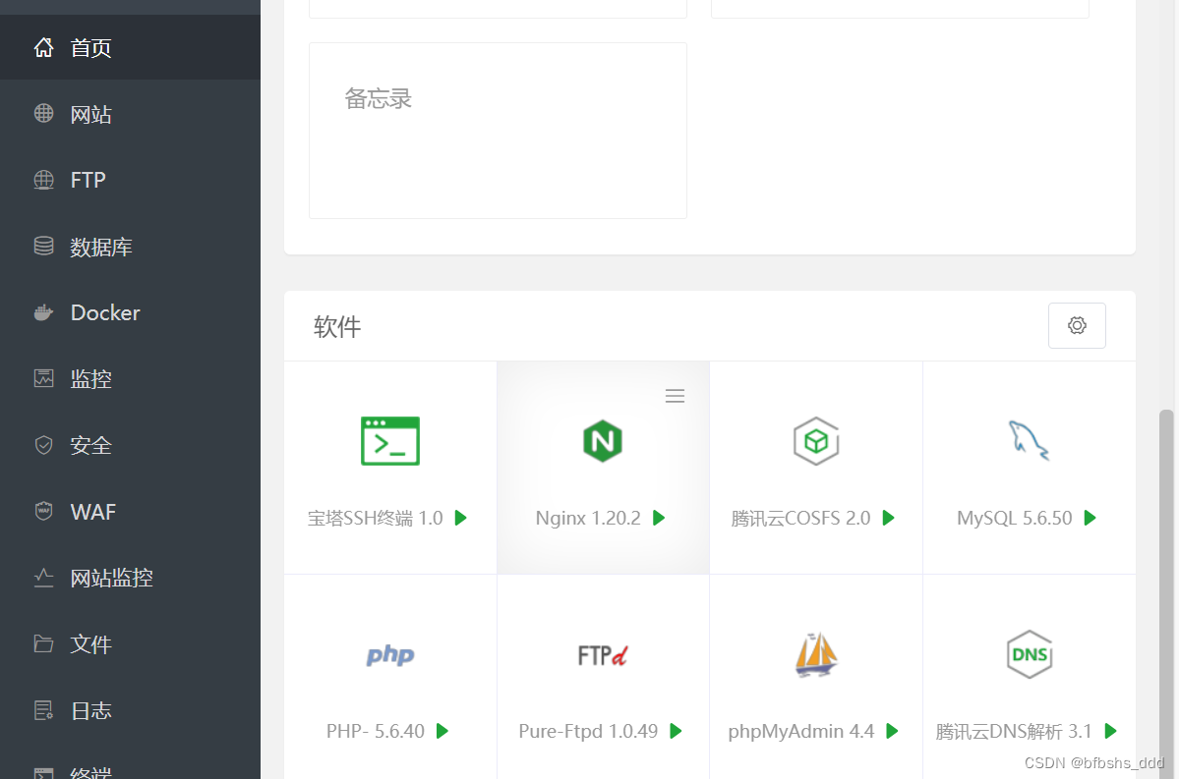
Task: Toggle the MySQL running status indicator
Action: [x=1091, y=518]
